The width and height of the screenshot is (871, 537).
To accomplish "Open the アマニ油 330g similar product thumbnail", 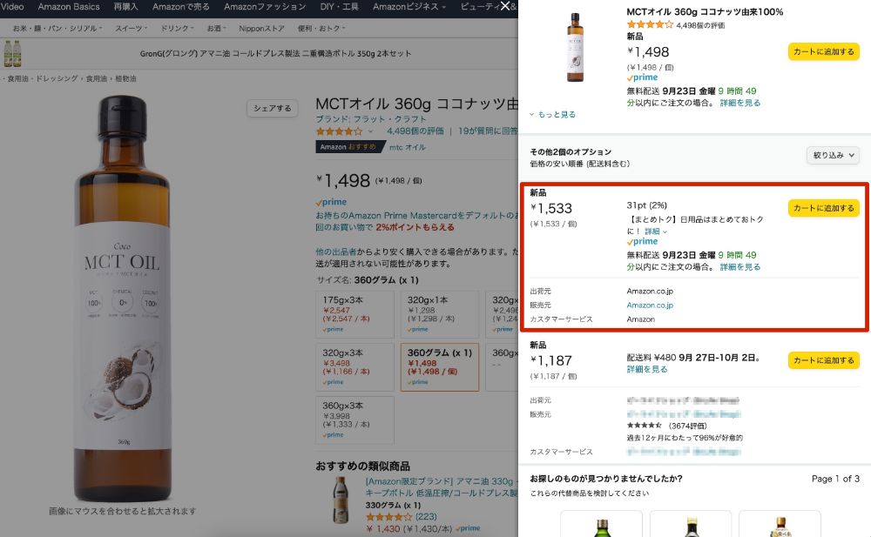I will click(x=340, y=500).
